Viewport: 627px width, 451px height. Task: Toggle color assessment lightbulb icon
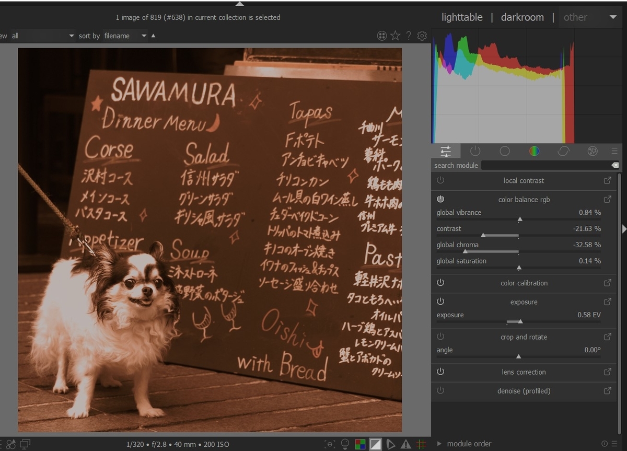[345, 444]
